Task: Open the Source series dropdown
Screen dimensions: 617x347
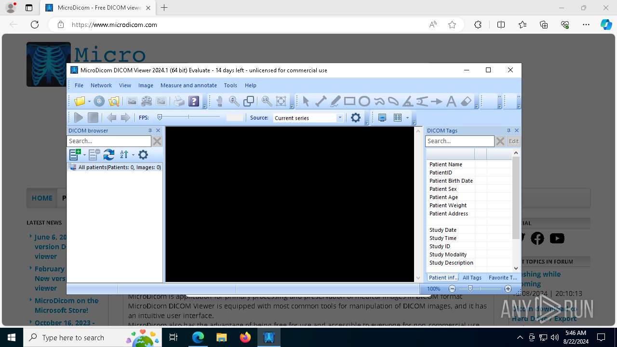Action: [x=340, y=118]
